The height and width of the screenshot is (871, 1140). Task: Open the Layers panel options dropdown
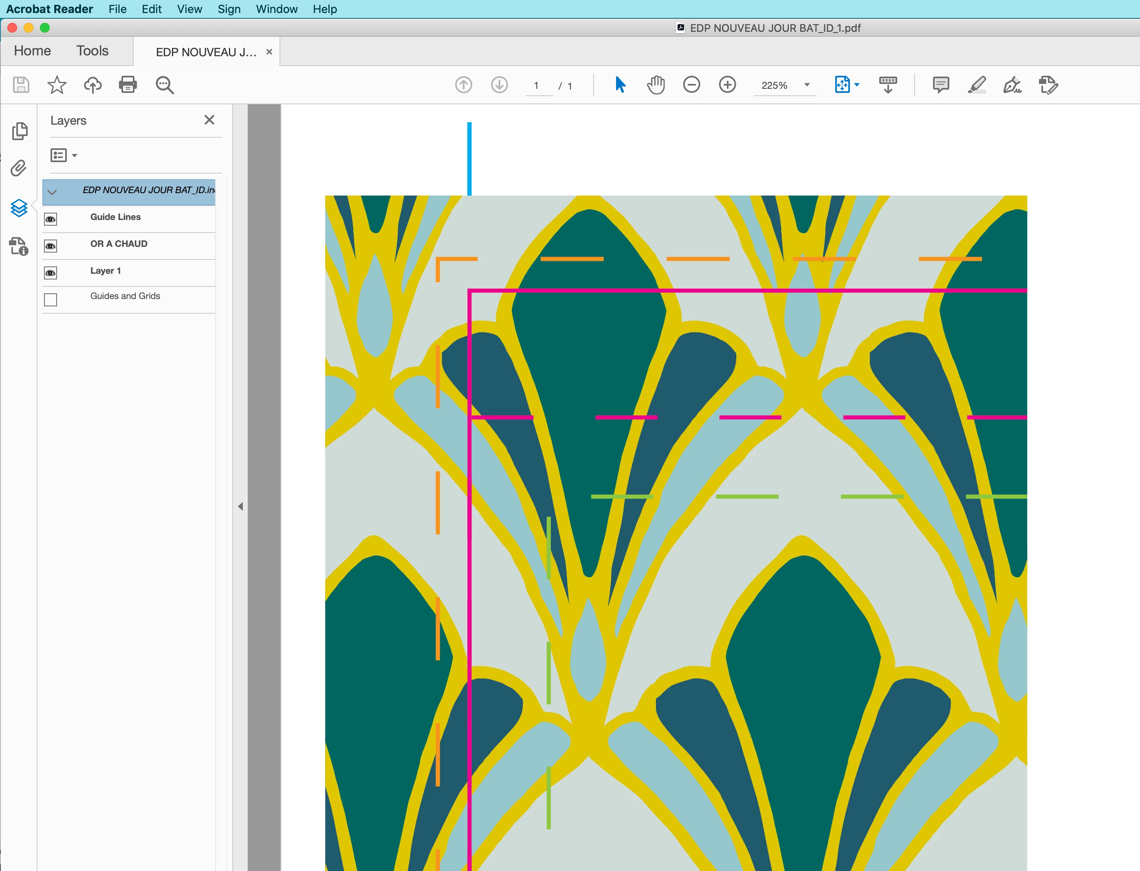[x=64, y=156]
